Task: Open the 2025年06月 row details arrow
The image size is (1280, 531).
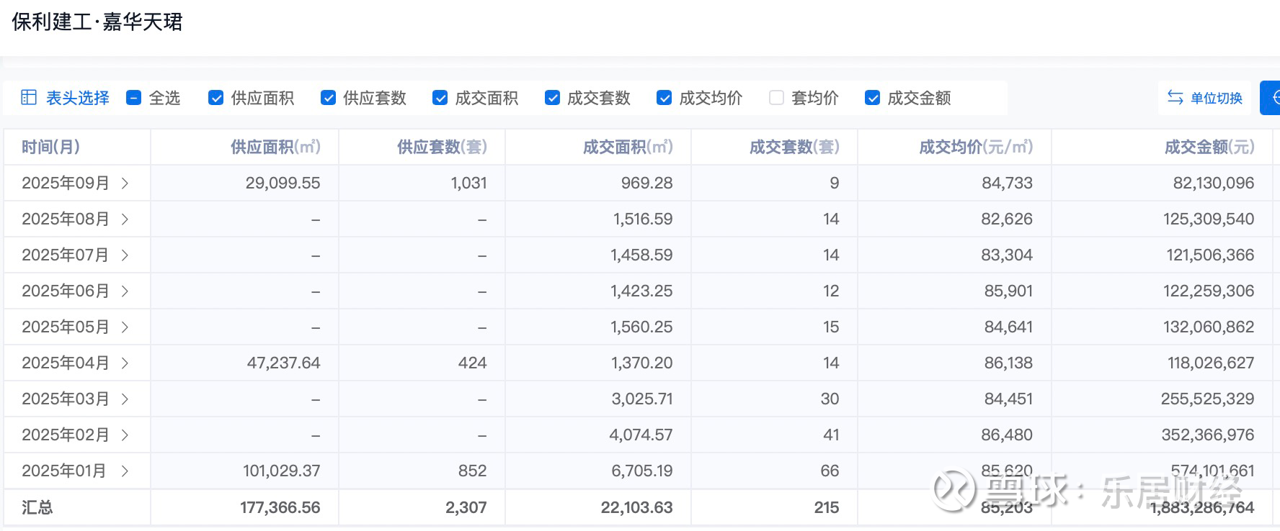Action: pyautogui.click(x=125, y=291)
